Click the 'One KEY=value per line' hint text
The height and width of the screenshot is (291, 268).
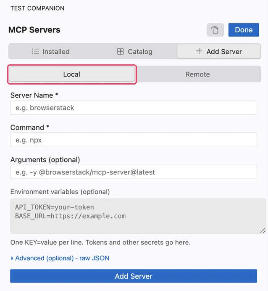pos(100,242)
